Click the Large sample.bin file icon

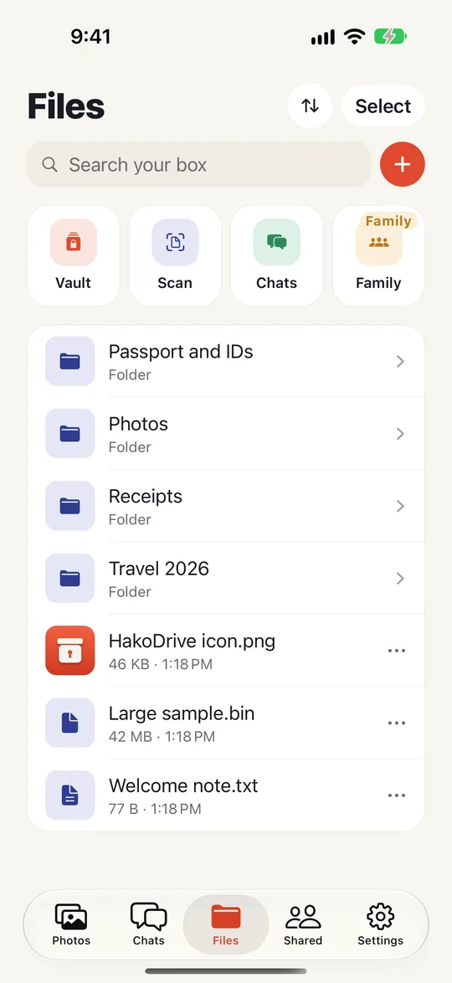click(x=70, y=723)
